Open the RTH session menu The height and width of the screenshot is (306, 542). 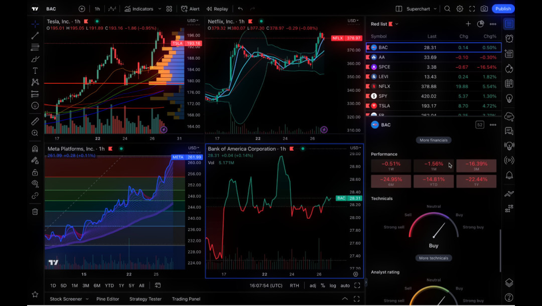(x=294, y=285)
